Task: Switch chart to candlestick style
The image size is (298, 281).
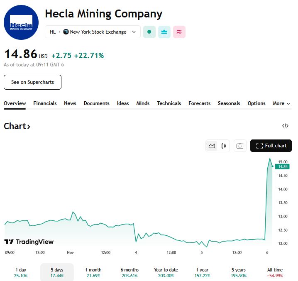Action: point(224,146)
